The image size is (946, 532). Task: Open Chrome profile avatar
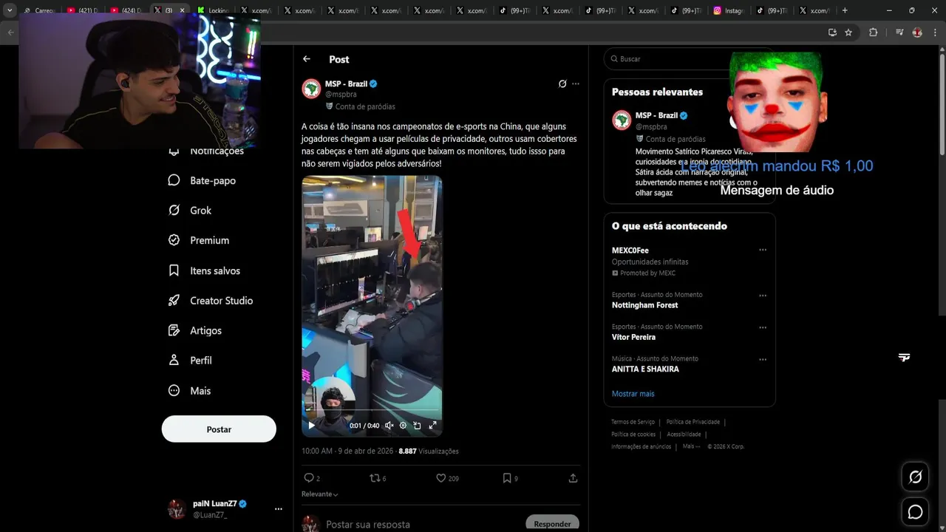(x=917, y=33)
